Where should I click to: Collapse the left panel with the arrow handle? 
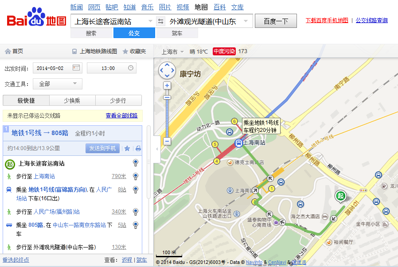[x=157, y=149]
